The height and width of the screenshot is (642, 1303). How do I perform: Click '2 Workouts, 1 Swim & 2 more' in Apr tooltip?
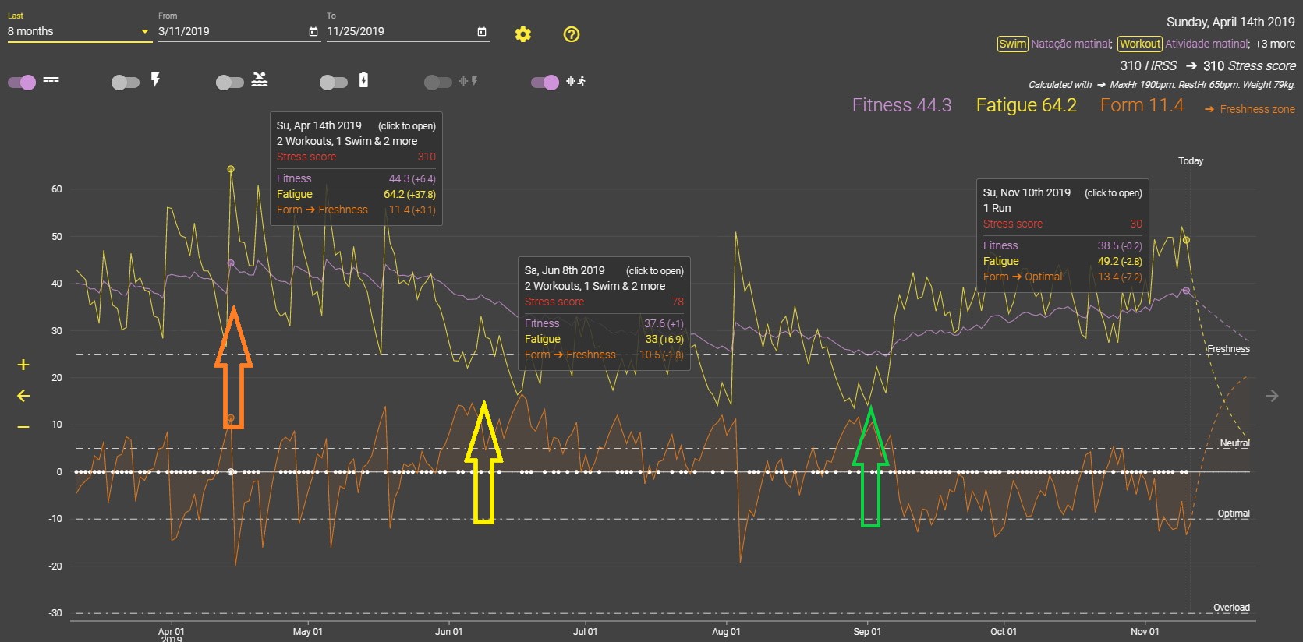pos(347,141)
